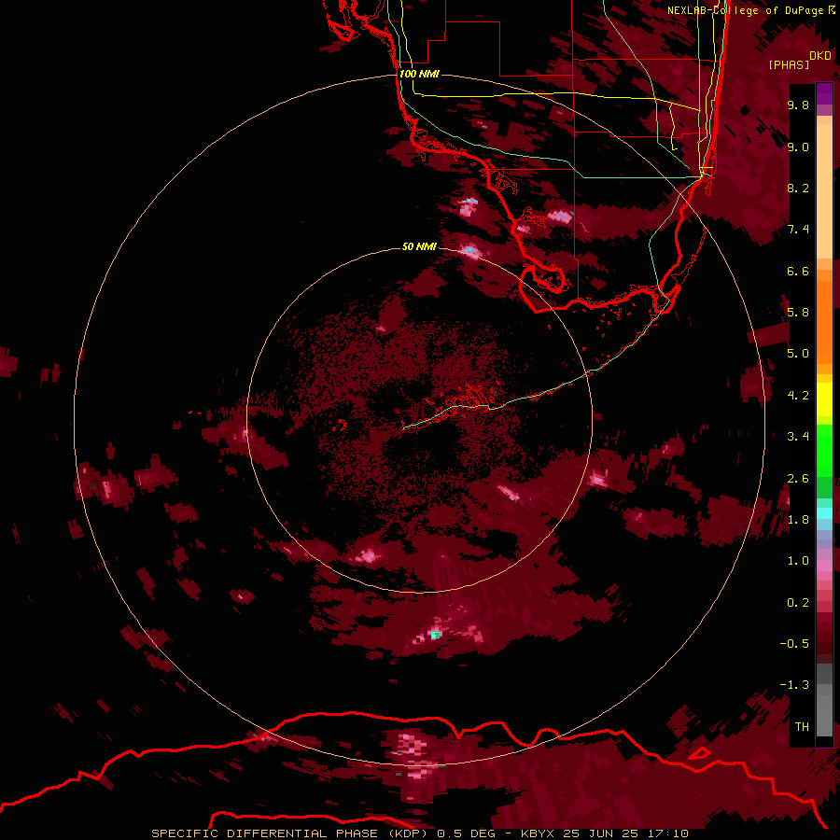
Task: Click the "SPECIFIC DIFFERENTIAL PHASE (KDP)" caption
Action: point(287,833)
